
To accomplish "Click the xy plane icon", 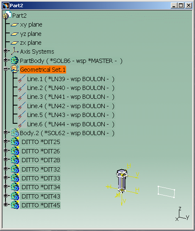I will [x=14, y=25].
